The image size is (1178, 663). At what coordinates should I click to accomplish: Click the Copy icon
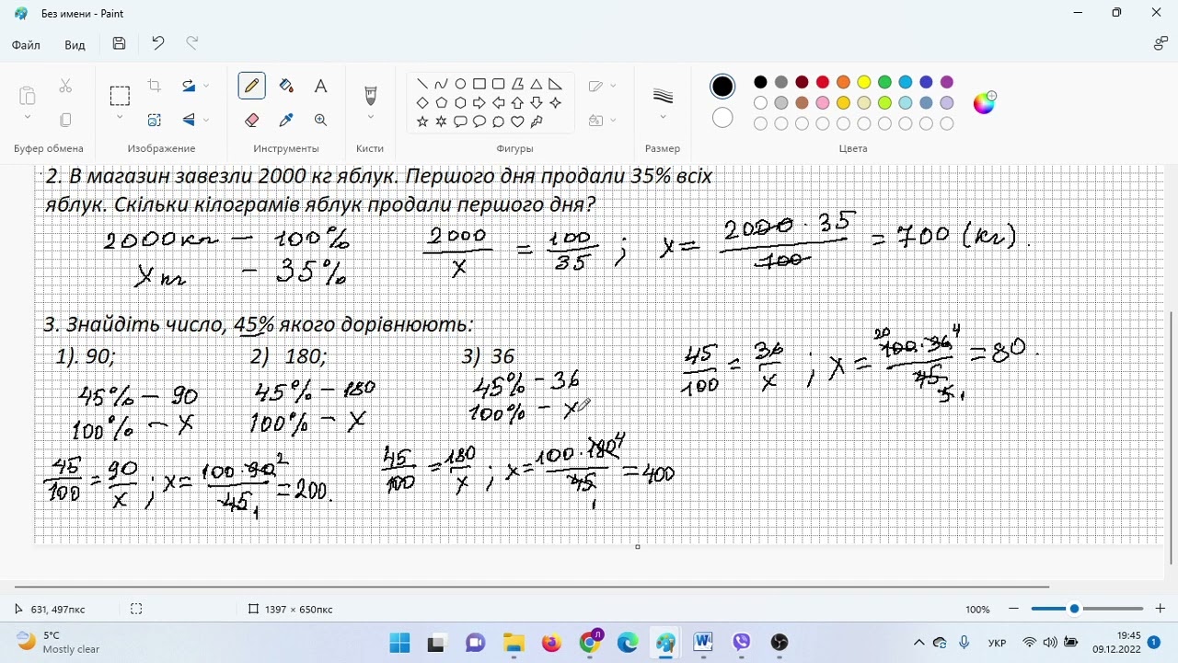(65, 120)
